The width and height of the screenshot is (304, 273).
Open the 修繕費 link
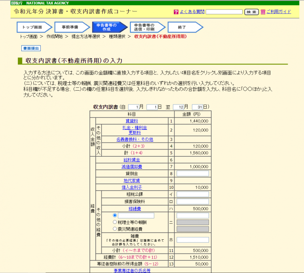135,209
